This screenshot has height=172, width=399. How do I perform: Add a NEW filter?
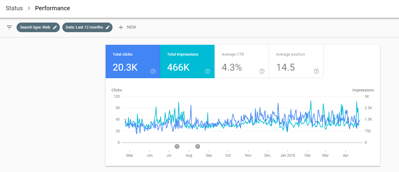tap(131, 27)
